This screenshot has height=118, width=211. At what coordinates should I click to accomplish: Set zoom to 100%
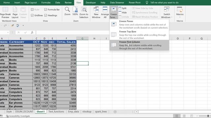point(75,11)
